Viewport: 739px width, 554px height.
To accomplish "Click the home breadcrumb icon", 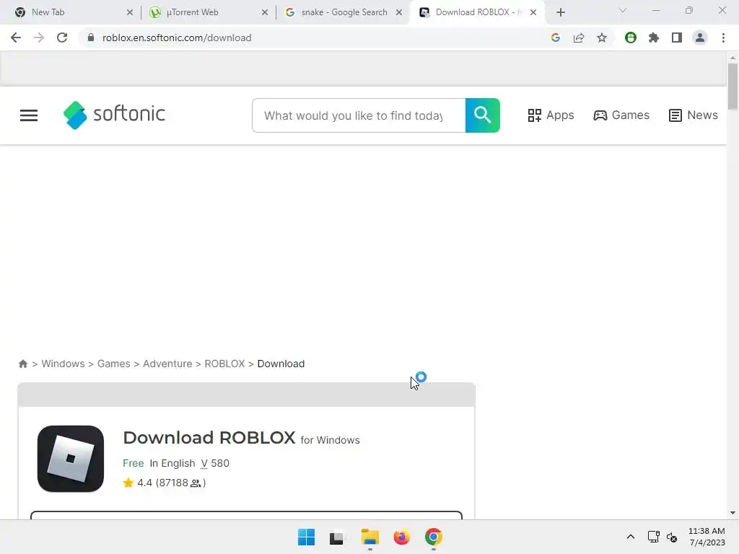I will click(x=22, y=364).
